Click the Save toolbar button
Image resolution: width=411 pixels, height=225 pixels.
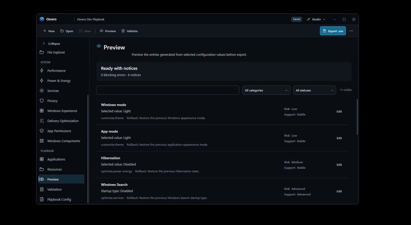[x=85, y=31]
